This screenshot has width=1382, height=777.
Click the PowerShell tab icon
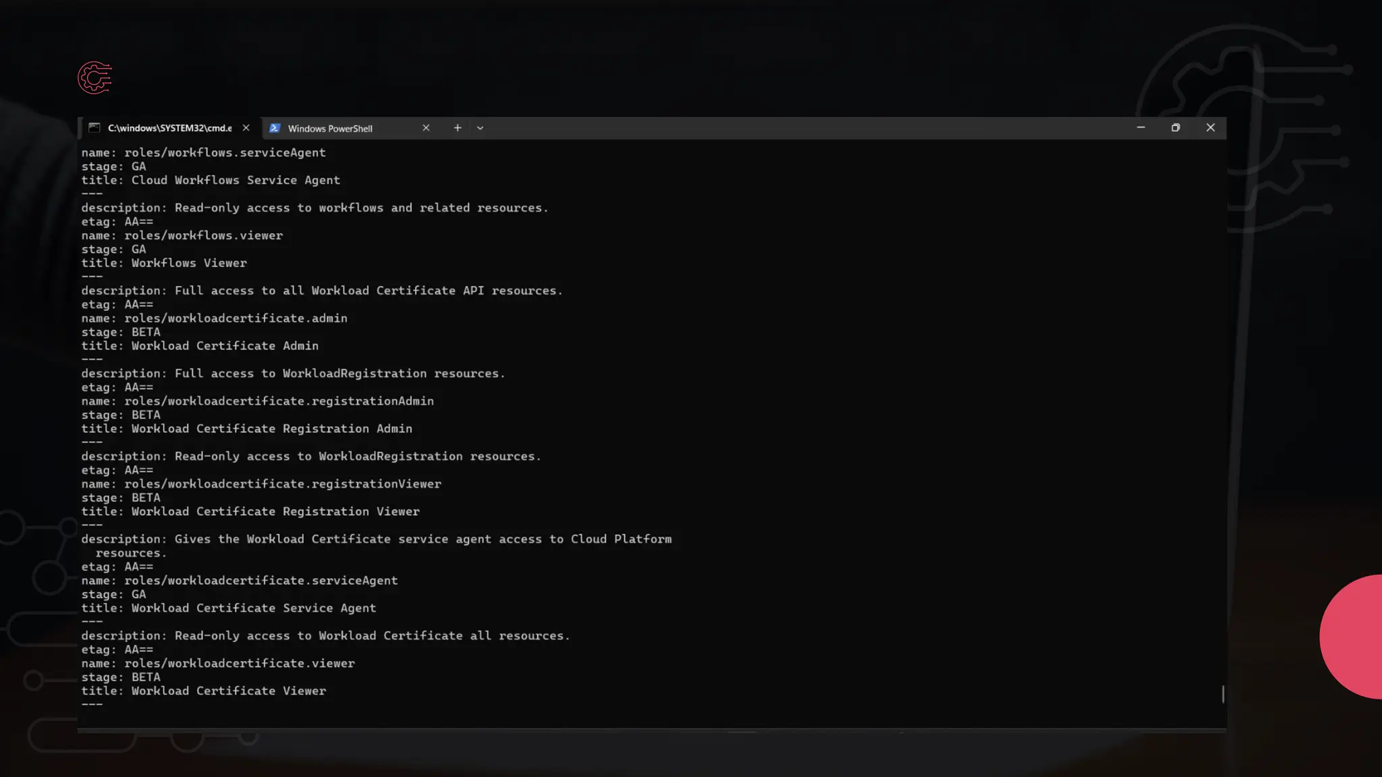pyautogui.click(x=275, y=128)
